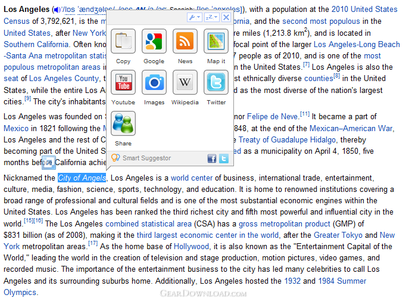The width and height of the screenshot is (406, 298).
Task: Open the 'seat' link
Action: coord(11,78)
